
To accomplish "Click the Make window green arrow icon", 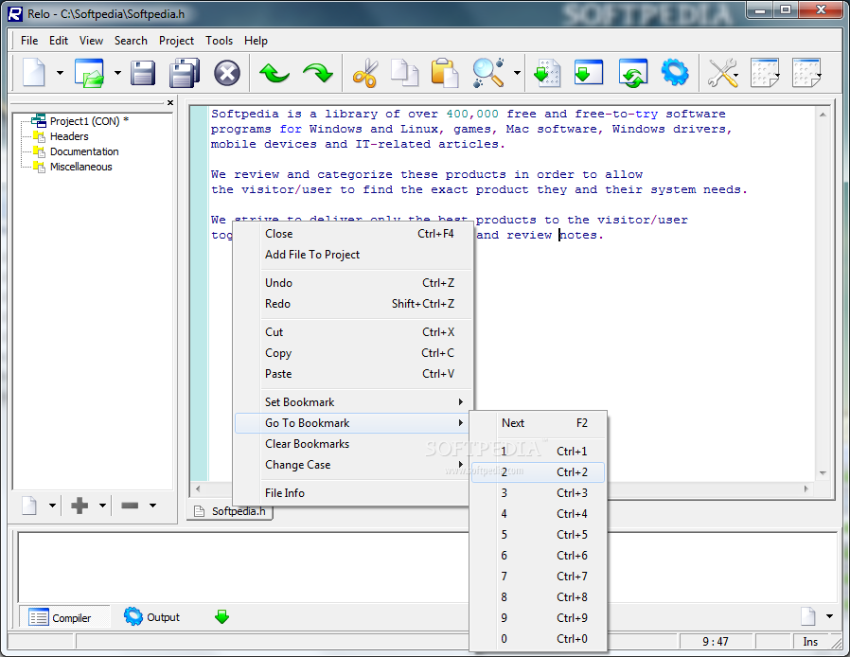I will pyautogui.click(x=588, y=73).
